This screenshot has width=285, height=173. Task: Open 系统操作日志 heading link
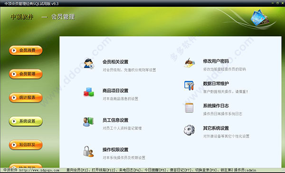click(216, 106)
